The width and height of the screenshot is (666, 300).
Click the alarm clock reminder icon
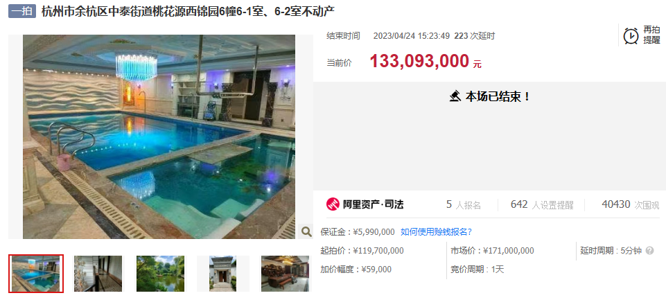(631, 35)
